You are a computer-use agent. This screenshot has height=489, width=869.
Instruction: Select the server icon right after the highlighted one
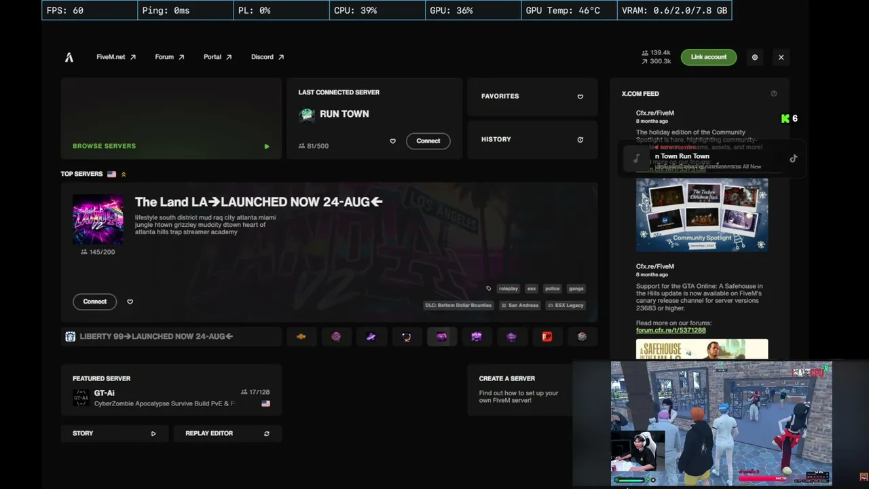pyautogui.click(x=477, y=336)
